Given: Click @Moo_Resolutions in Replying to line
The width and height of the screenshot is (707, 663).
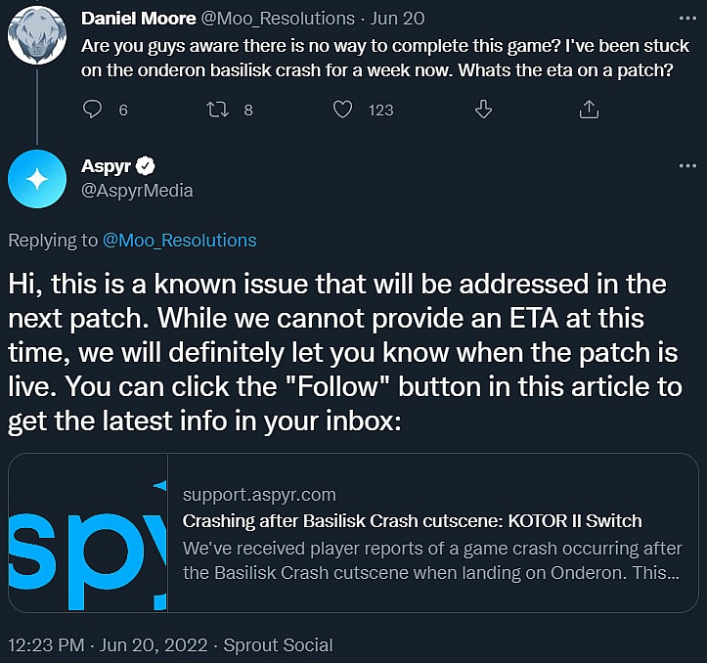Looking at the screenshot, I should coord(179,241).
